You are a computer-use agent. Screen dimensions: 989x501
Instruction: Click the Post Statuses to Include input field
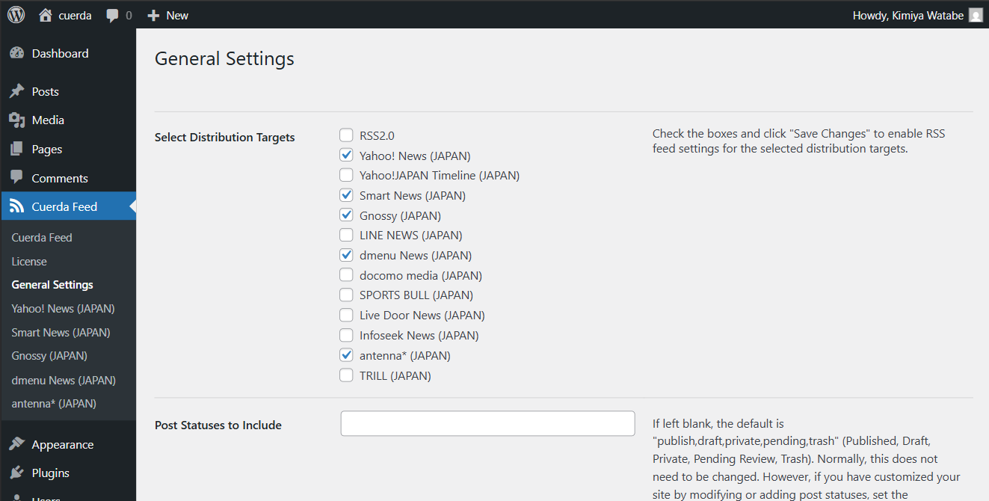487,423
